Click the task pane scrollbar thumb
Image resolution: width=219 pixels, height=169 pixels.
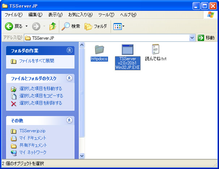point(82,93)
